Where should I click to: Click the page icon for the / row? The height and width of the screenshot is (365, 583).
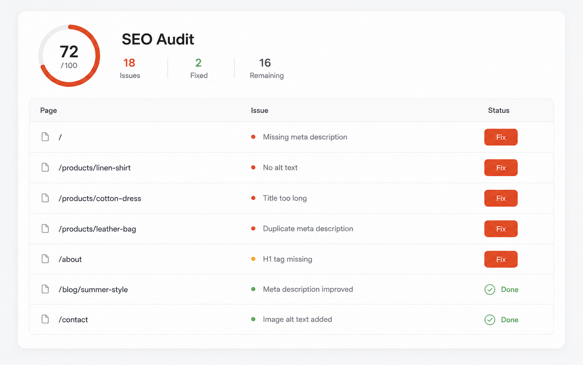45,137
